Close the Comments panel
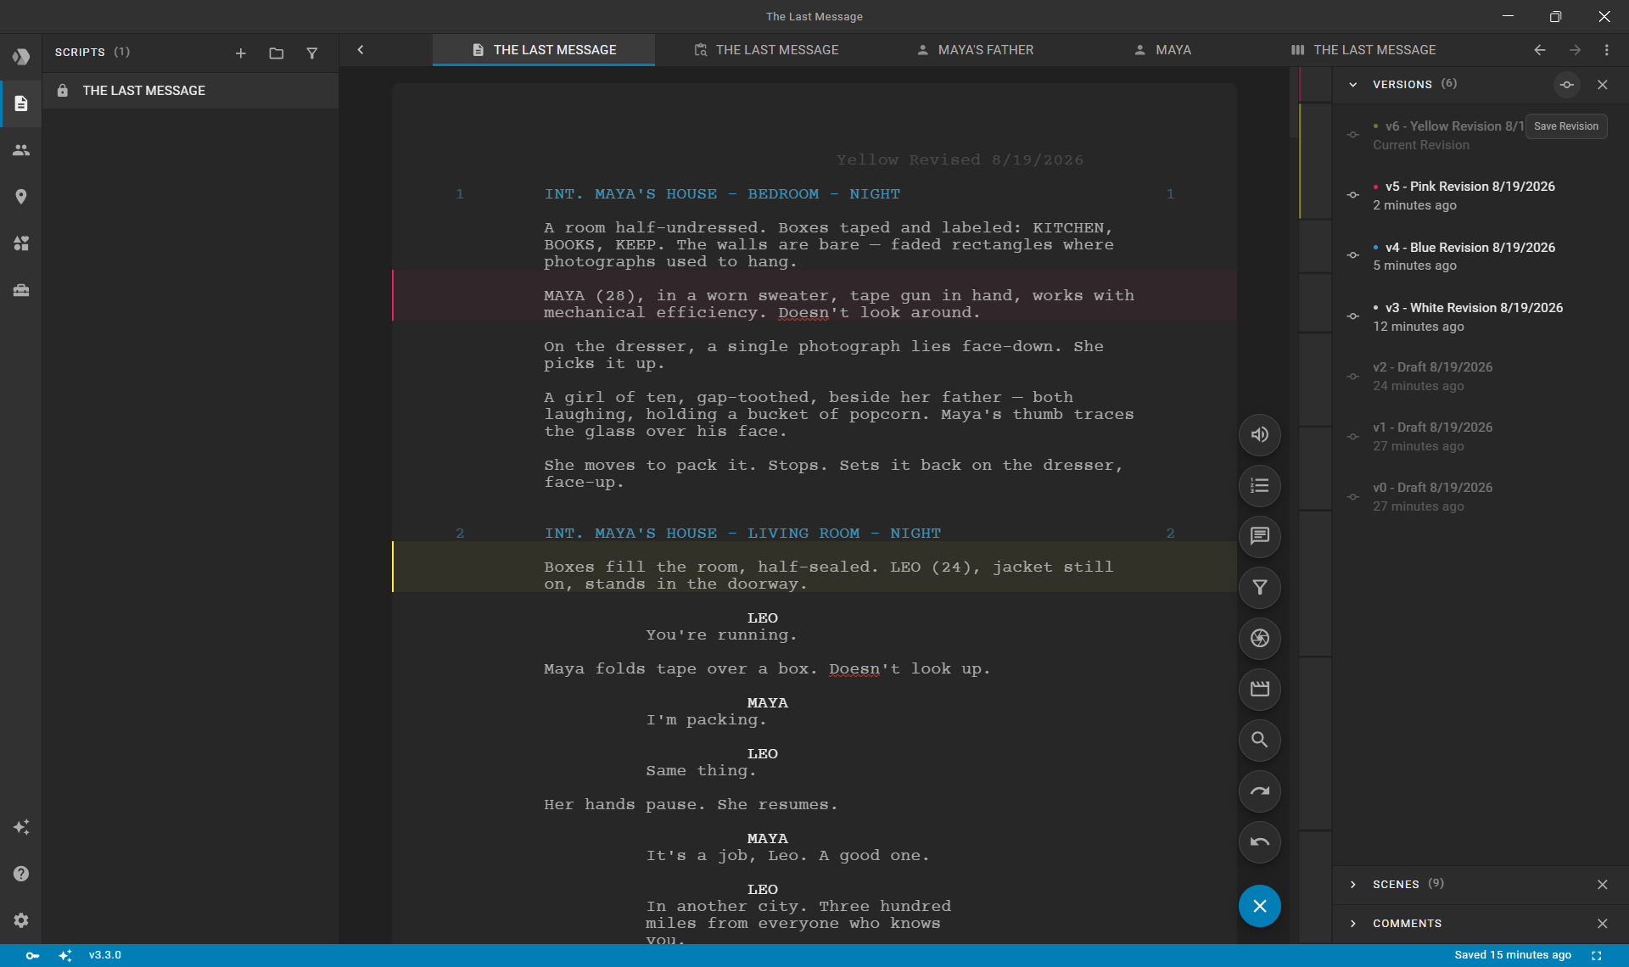 pos(1603,924)
